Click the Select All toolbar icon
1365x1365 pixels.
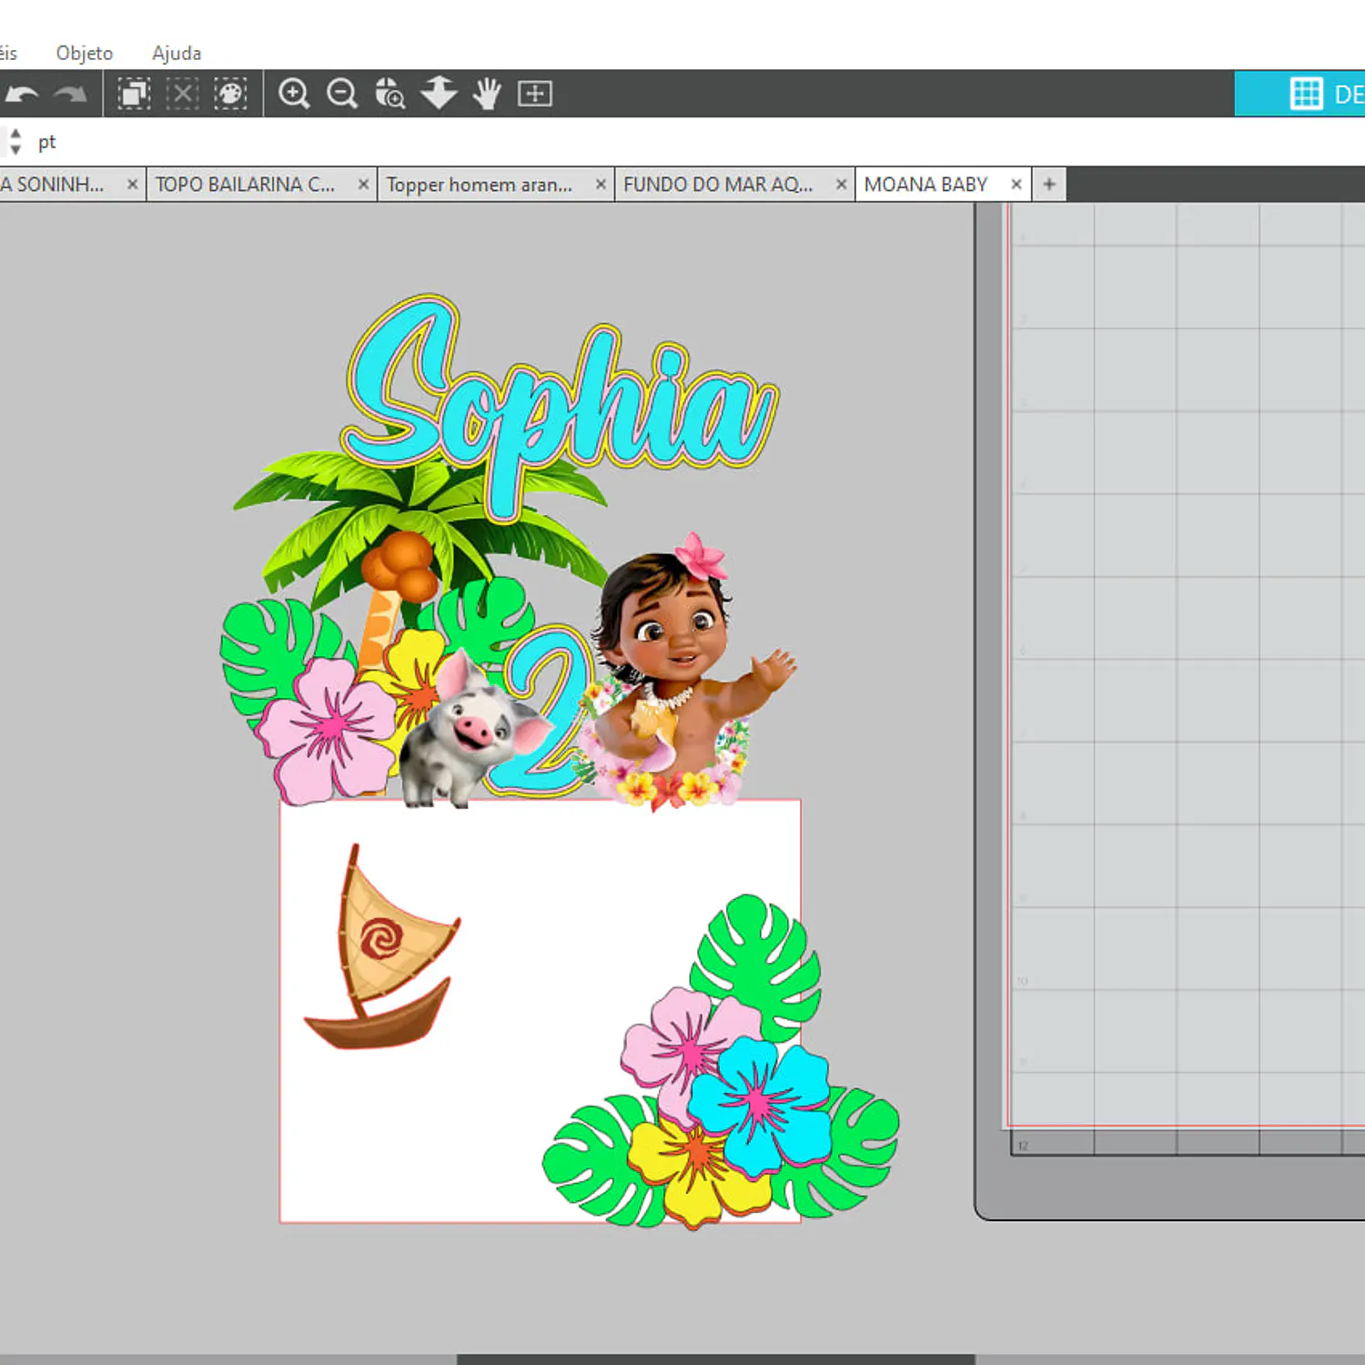pos(134,94)
